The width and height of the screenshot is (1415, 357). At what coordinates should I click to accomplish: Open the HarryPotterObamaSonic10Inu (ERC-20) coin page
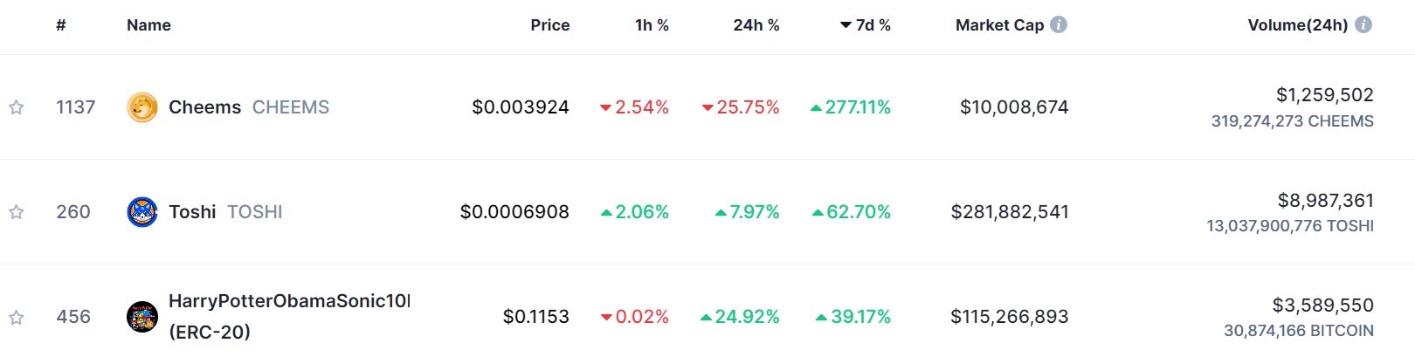pos(289,316)
